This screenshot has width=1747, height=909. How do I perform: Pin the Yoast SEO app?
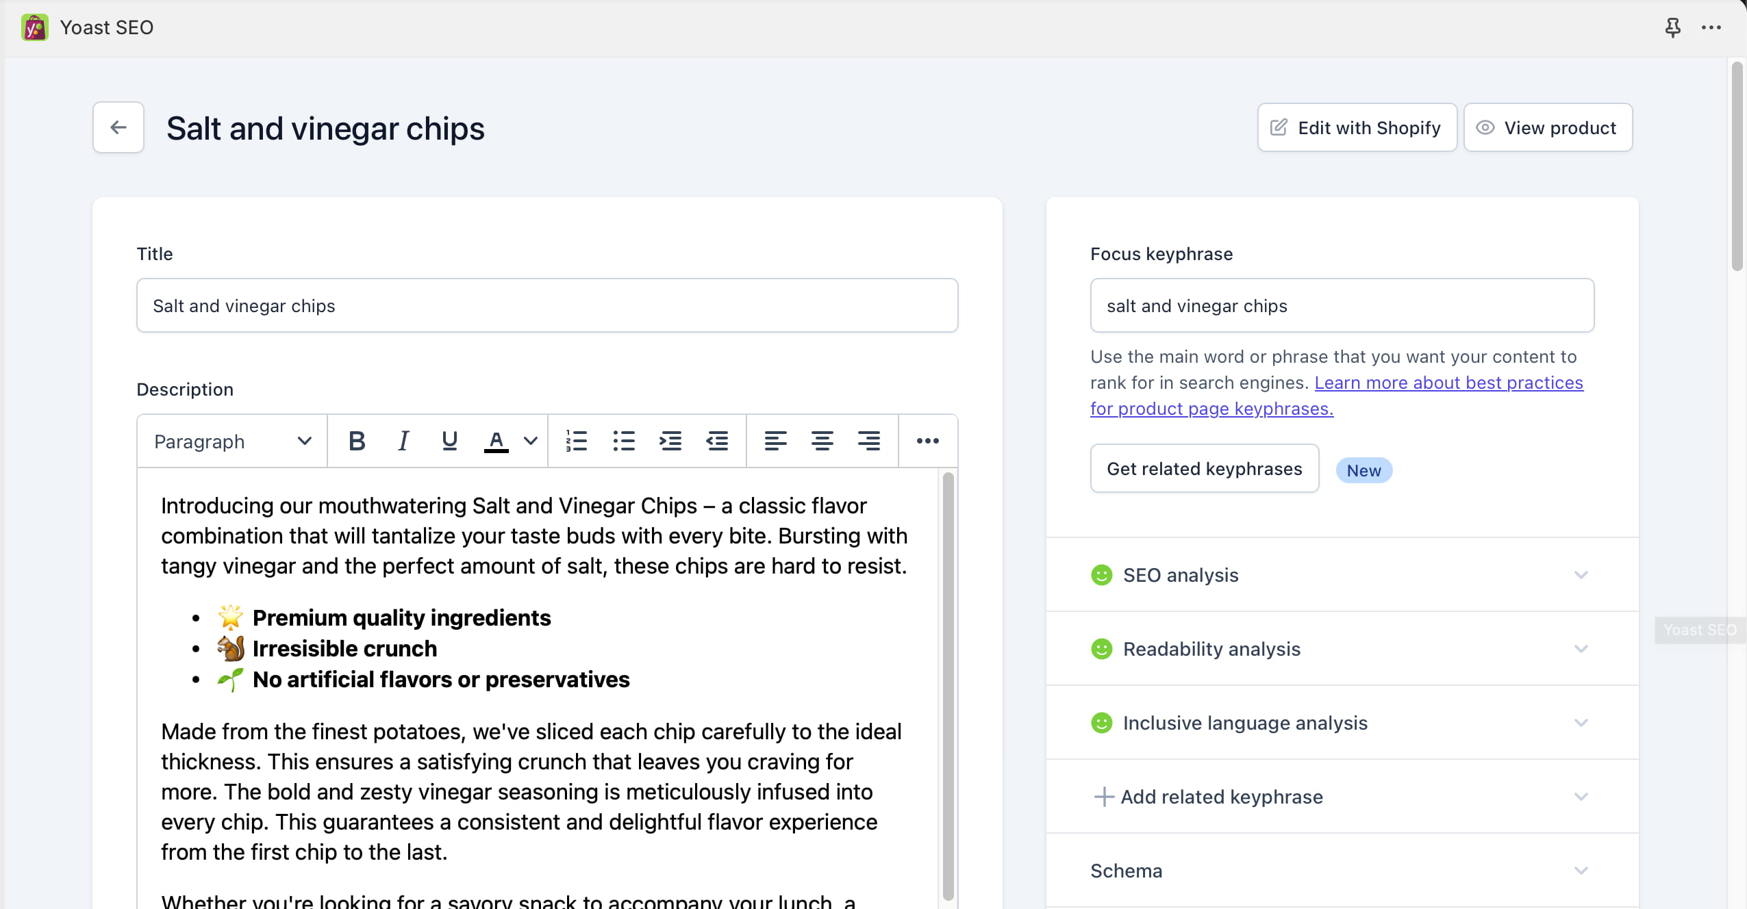(x=1672, y=27)
